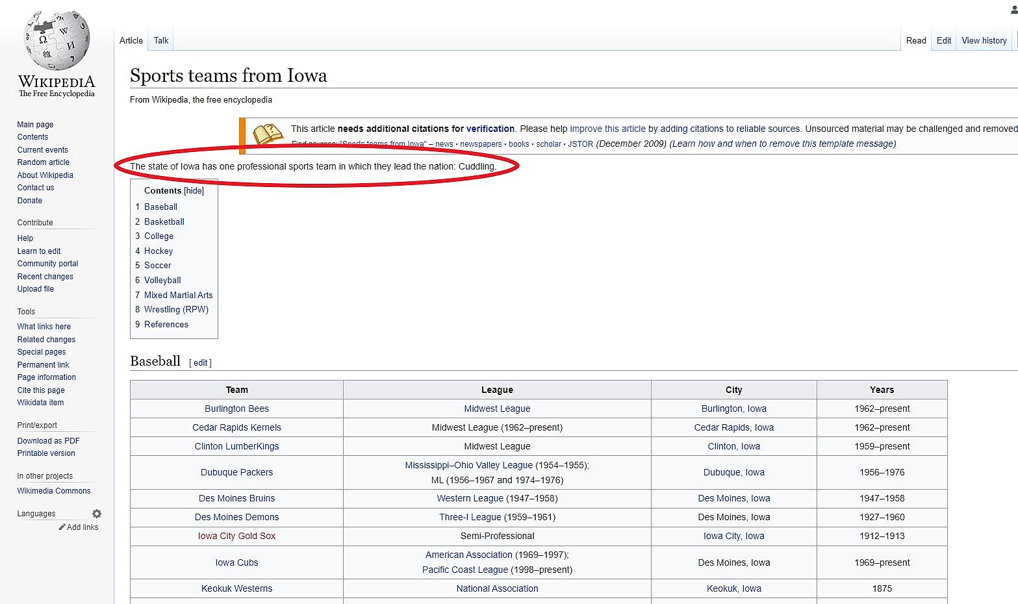This screenshot has width=1018, height=604.
Task: Open National Association link
Action: (x=497, y=588)
